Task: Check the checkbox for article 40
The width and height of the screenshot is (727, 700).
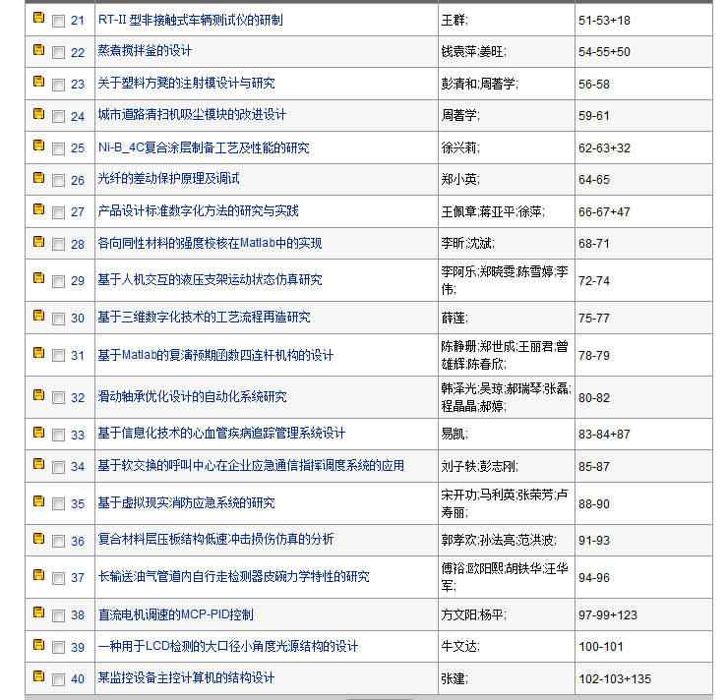Action: tap(58, 679)
